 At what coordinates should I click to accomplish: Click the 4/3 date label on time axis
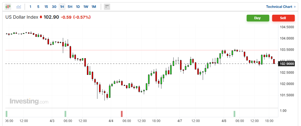tap(52, 121)
